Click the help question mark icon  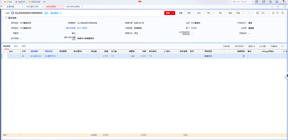257,2
